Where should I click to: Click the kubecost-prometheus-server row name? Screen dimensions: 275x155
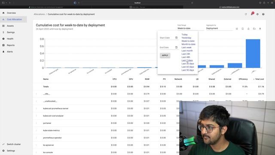pyautogui.click(x=55, y=108)
